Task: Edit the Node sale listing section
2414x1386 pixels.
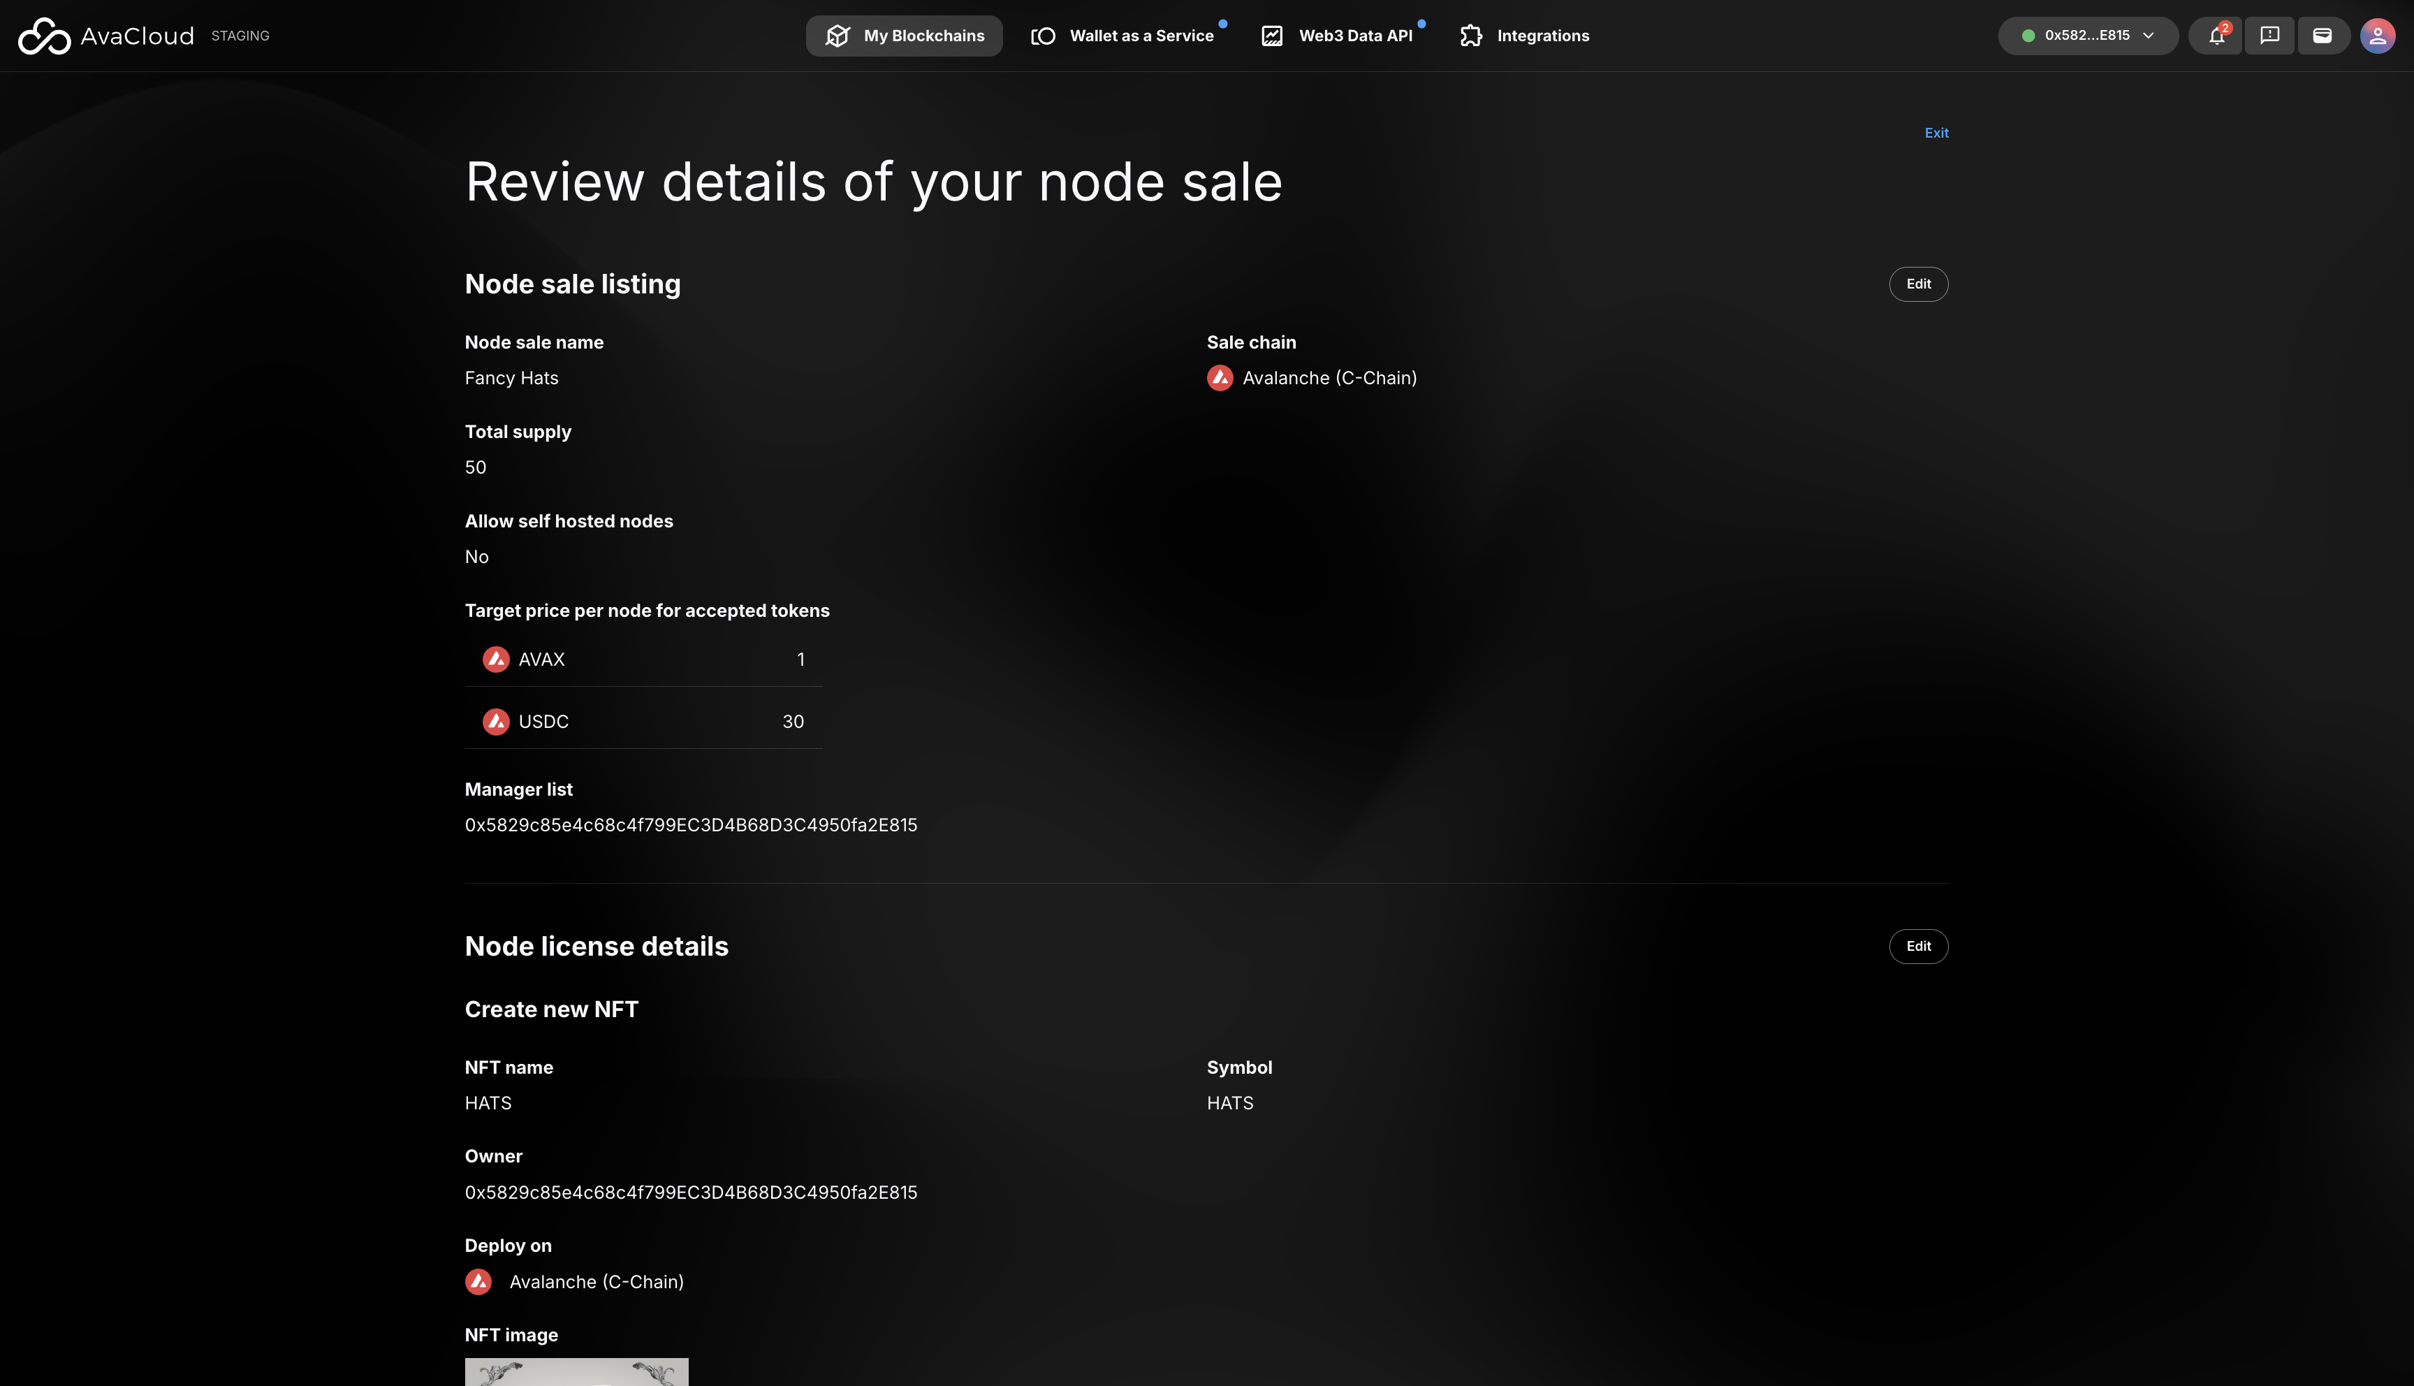Action: (x=1917, y=284)
